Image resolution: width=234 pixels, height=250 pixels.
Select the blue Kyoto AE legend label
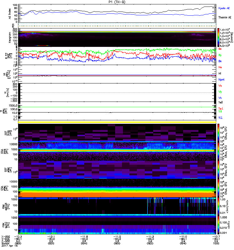[224, 8]
